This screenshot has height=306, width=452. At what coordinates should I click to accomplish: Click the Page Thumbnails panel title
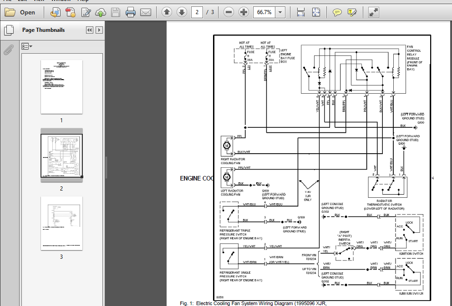[x=44, y=30]
